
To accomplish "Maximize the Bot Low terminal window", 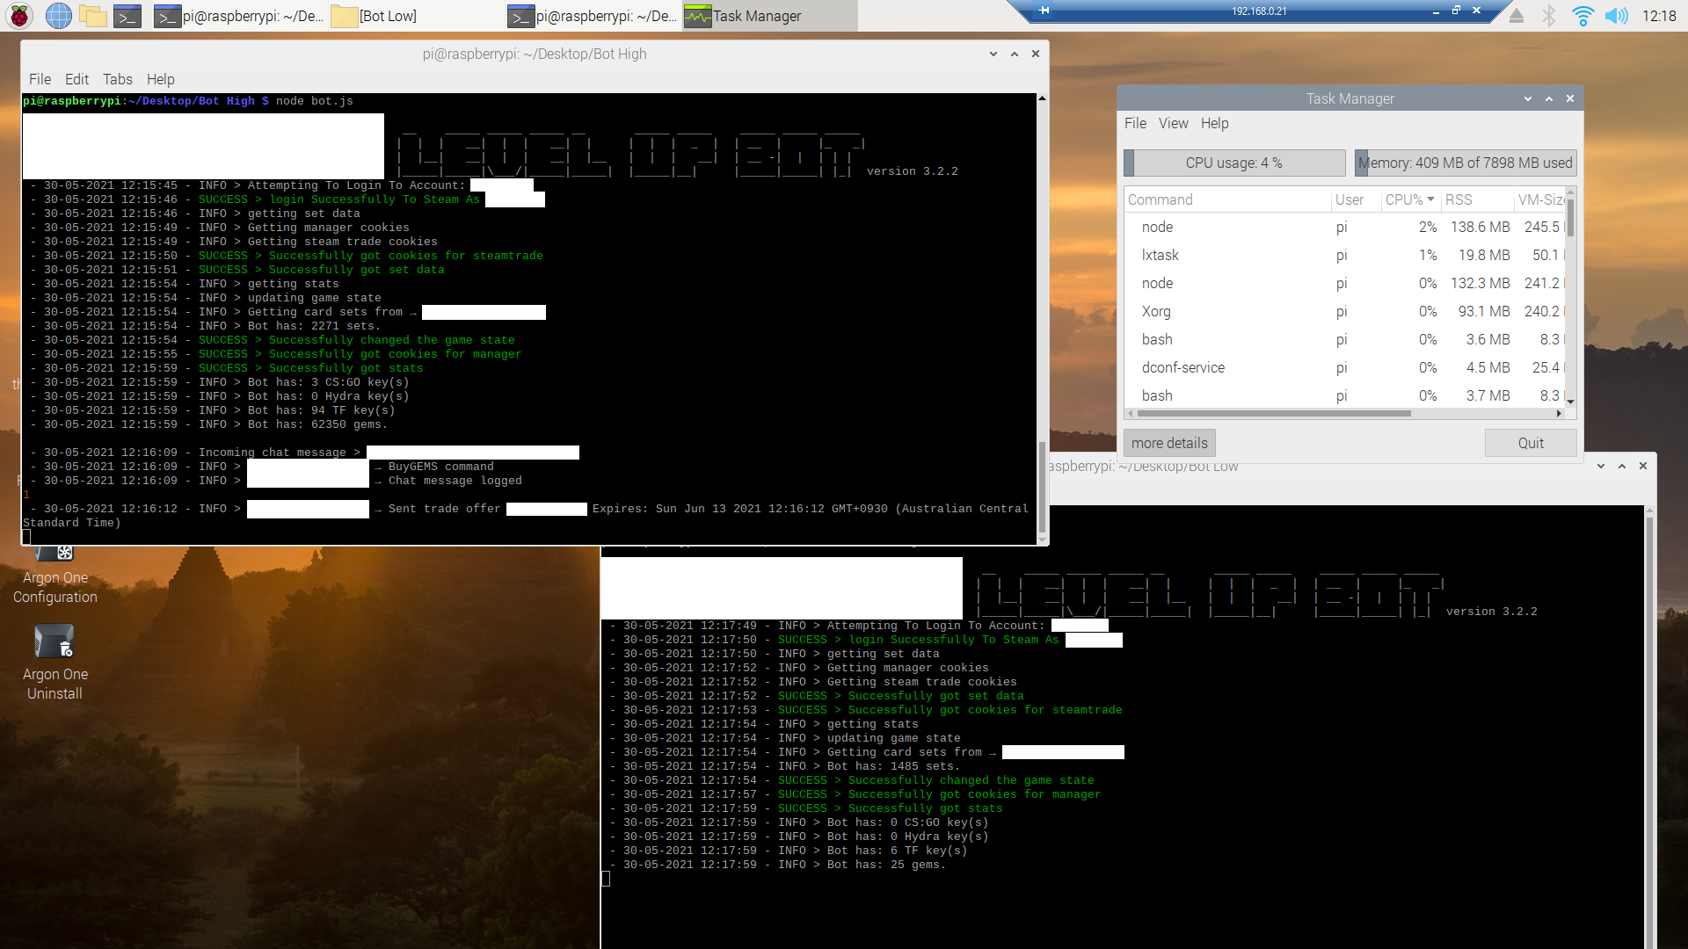I will pos(1622,466).
